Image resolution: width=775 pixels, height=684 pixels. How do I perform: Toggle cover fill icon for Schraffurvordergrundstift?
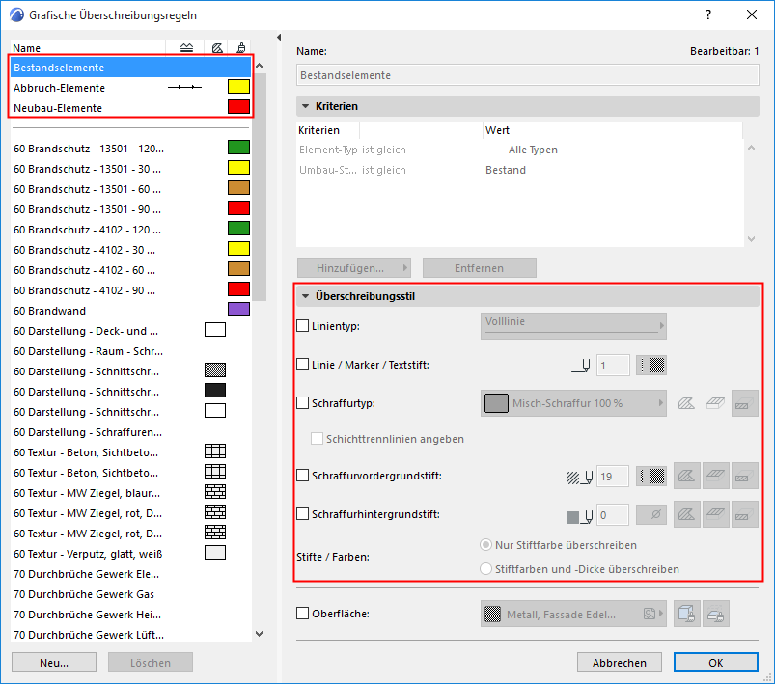(x=716, y=476)
